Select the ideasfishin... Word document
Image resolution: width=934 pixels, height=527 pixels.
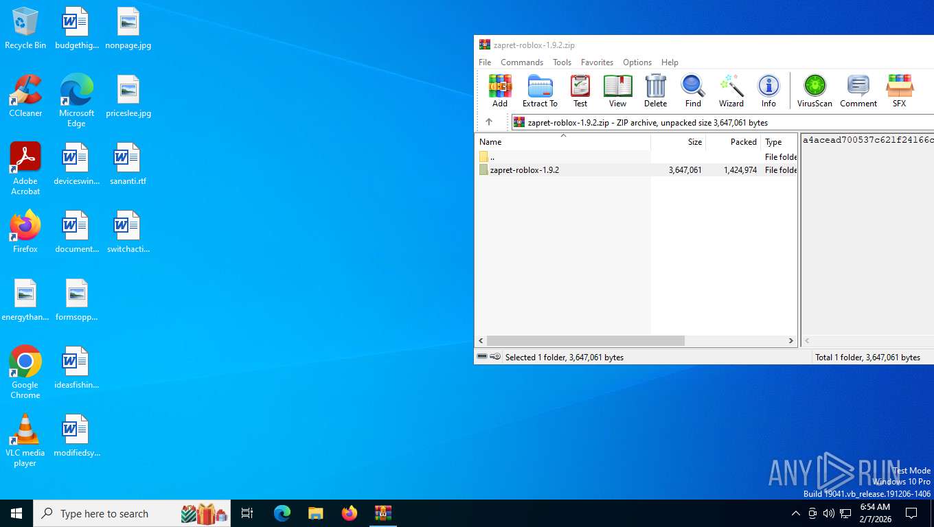tap(76, 368)
